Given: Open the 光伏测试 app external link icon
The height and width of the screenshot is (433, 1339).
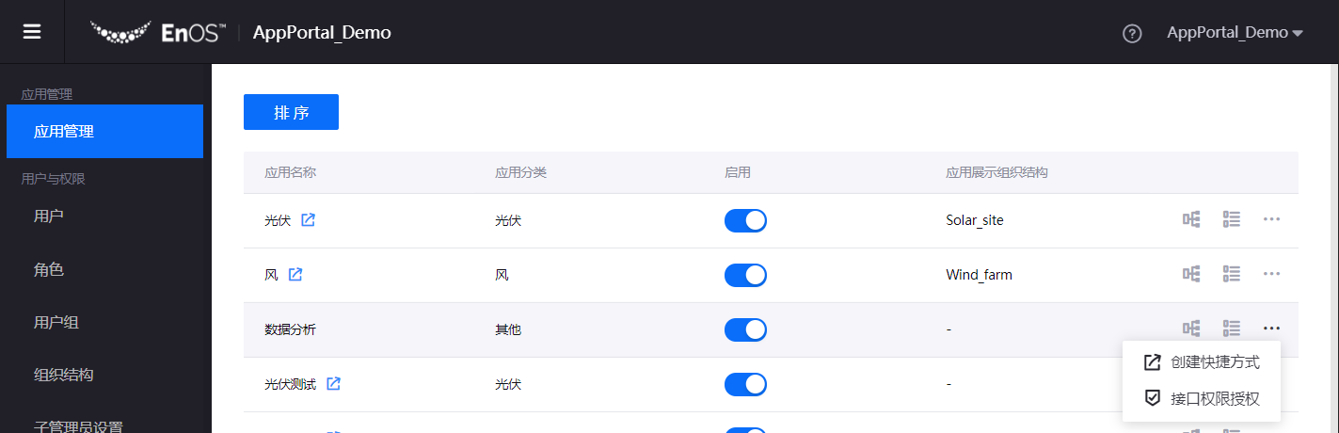Looking at the screenshot, I should 333,384.
